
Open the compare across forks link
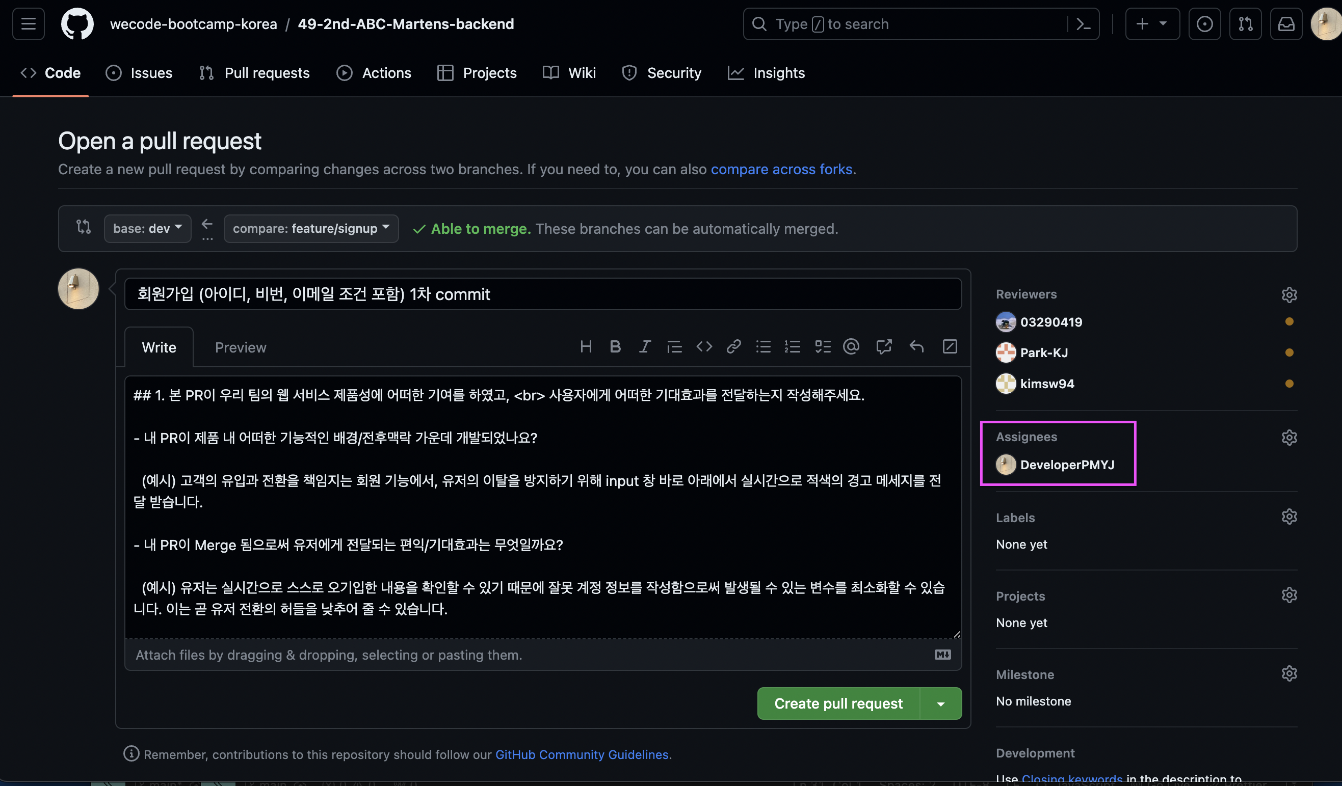[781, 169]
